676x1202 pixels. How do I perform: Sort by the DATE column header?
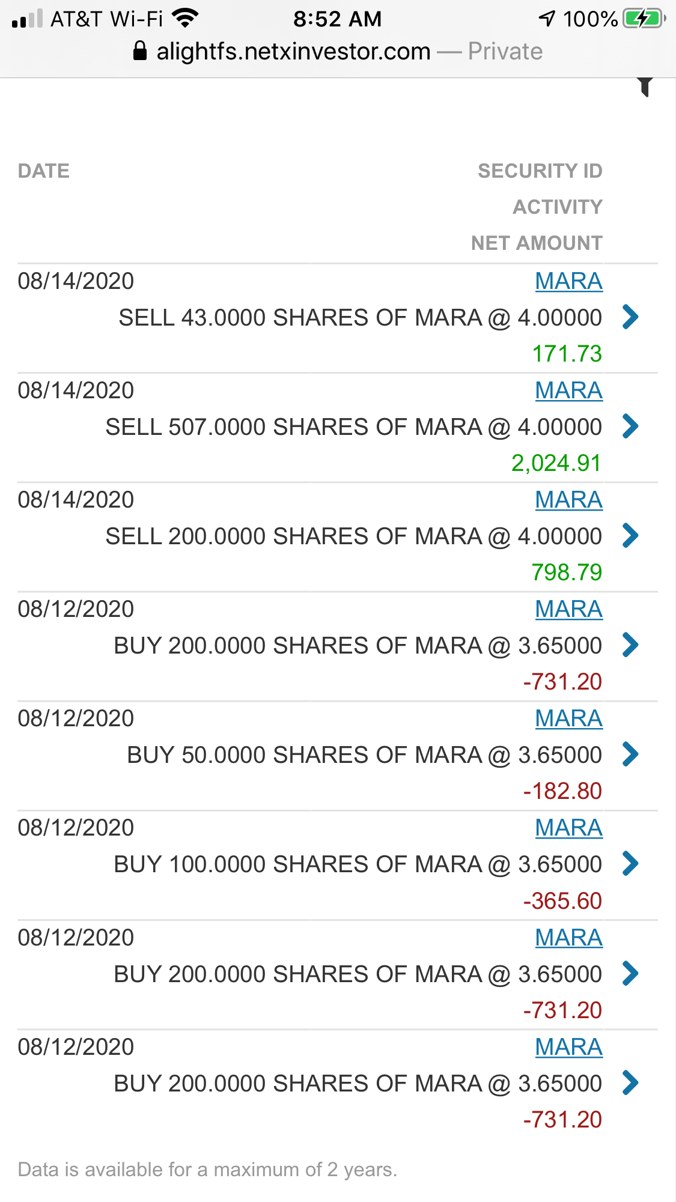44,171
